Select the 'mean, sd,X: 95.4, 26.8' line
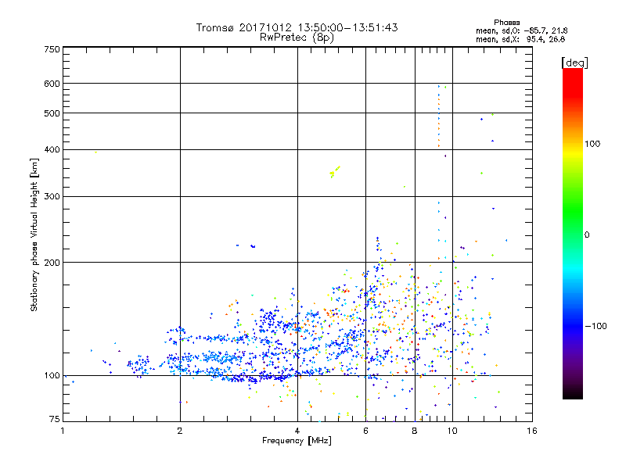This screenshot has height=469, width=626. [x=520, y=39]
